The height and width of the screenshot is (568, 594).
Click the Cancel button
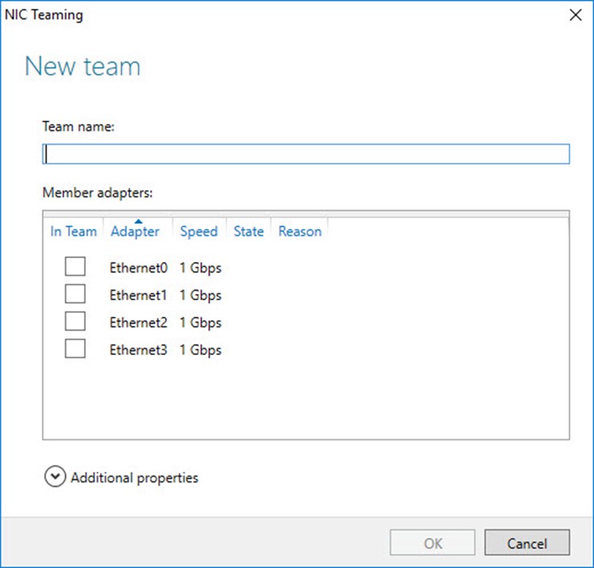coord(527,543)
